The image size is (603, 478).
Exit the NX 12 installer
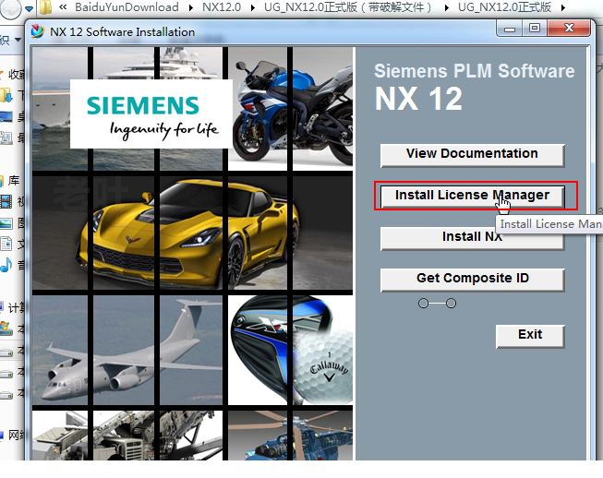coord(530,336)
